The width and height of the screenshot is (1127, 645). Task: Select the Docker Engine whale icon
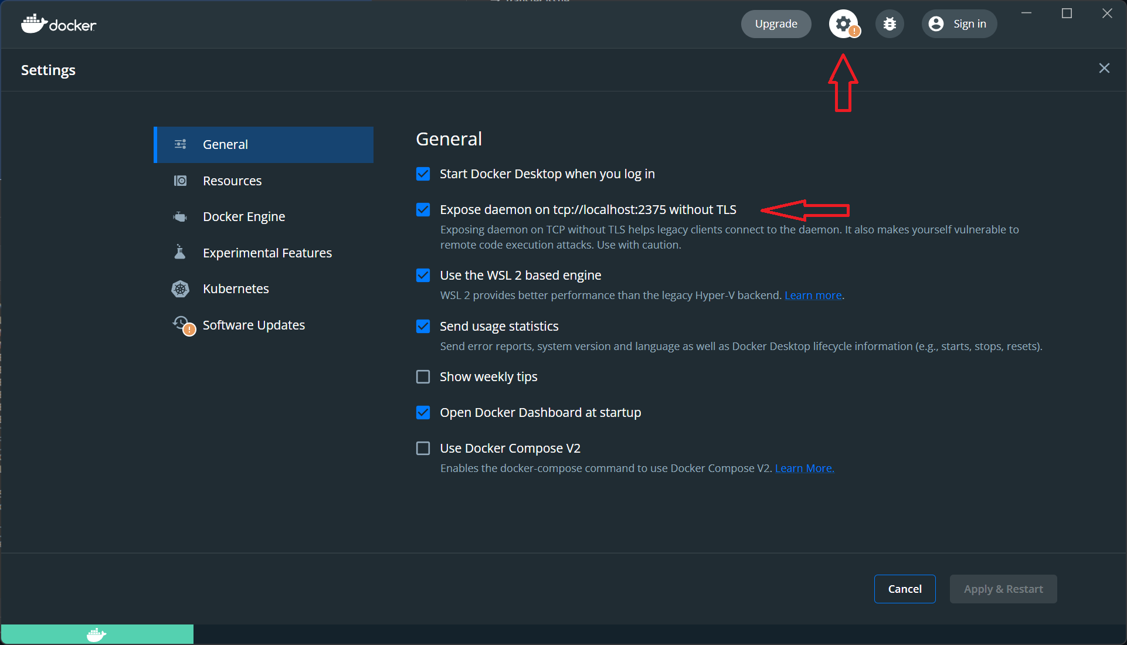180,216
